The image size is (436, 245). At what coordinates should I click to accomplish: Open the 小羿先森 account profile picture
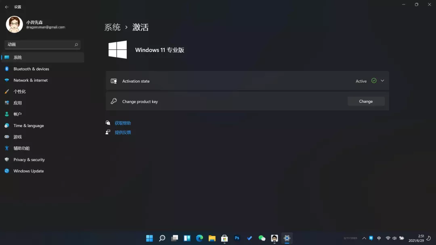pos(14,25)
